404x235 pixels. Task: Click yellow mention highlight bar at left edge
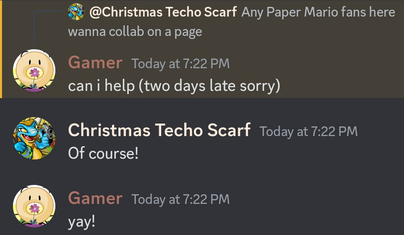pyautogui.click(x=2, y=48)
